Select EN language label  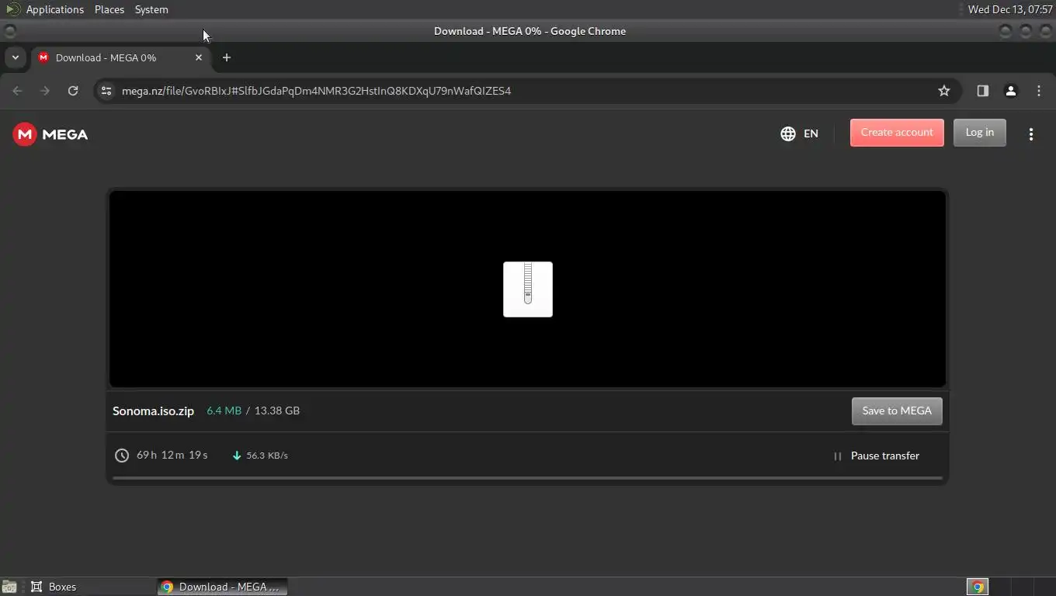click(811, 133)
